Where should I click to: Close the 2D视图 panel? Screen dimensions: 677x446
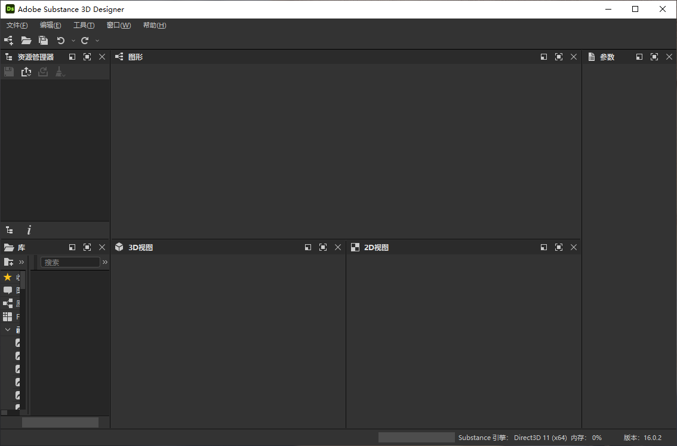pos(573,247)
